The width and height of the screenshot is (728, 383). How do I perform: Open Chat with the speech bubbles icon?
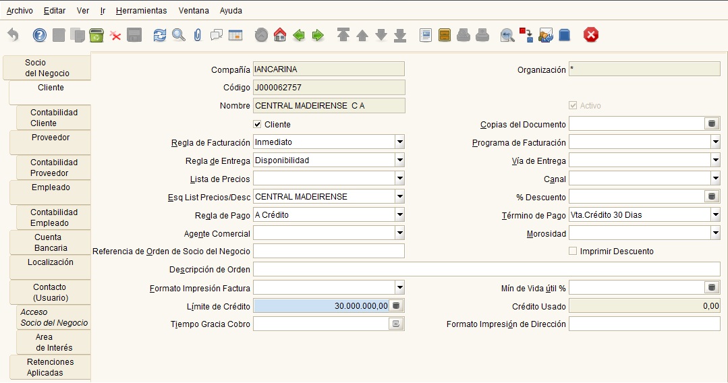pyautogui.click(x=217, y=35)
